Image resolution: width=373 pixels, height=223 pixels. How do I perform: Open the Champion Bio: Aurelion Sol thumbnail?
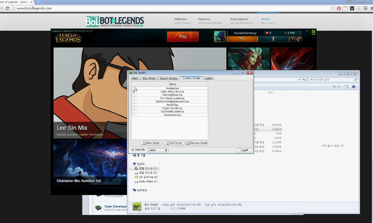[90, 162]
